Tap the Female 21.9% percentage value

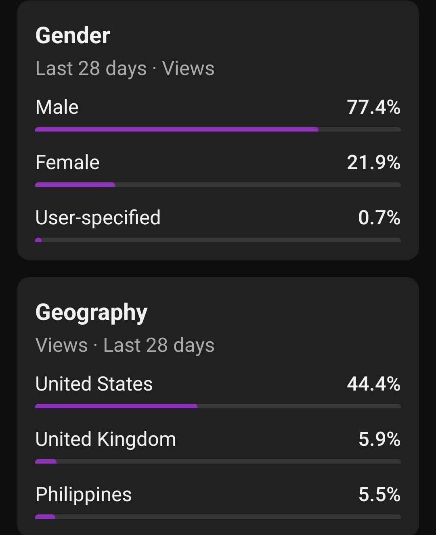tap(373, 163)
